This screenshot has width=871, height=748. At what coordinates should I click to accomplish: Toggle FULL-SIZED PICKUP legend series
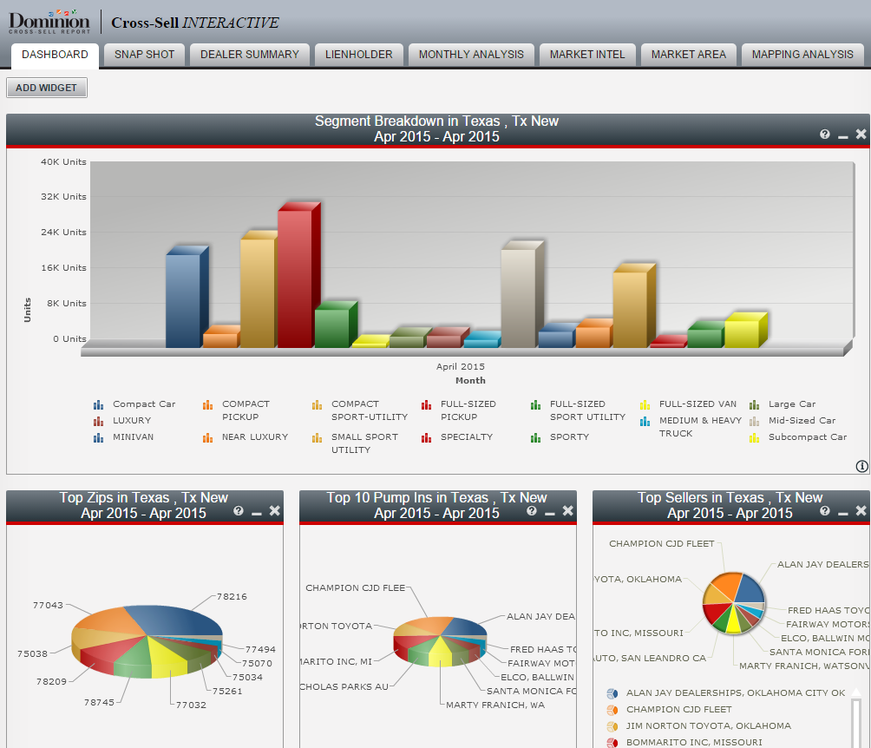click(459, 410)
